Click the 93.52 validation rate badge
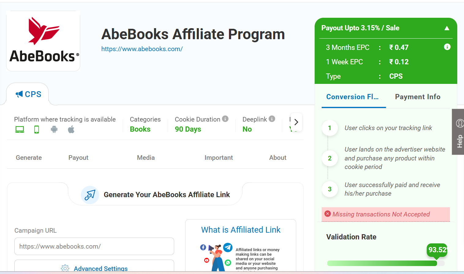This screenshot has width=464, height=274. [437, 250]
